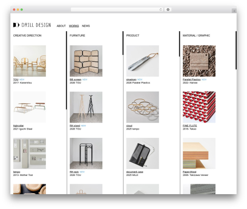Open the BB screen thumbnail

86,61
